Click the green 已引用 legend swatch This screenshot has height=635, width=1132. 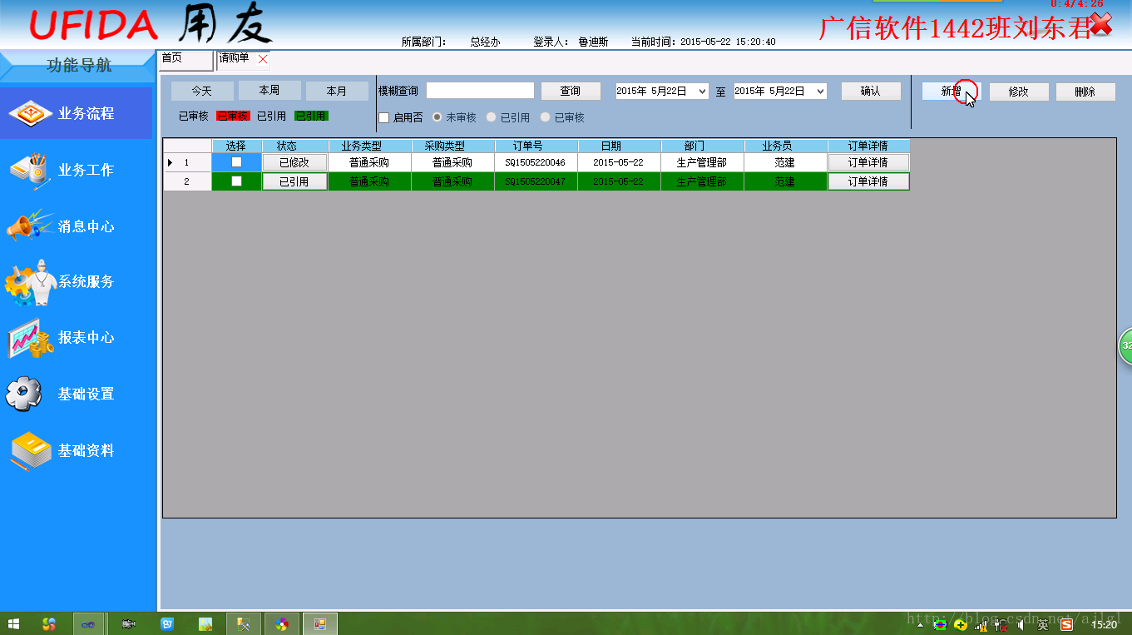311,117
